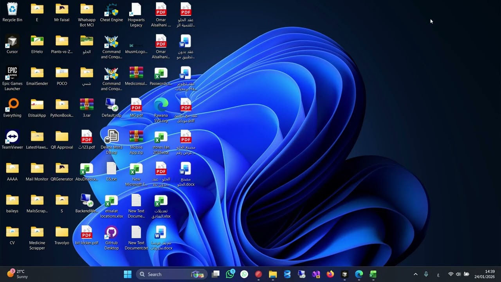This screenshot has height=282, width=501.
Task: Select the MG.pdf file
Action: coord(136,108)
